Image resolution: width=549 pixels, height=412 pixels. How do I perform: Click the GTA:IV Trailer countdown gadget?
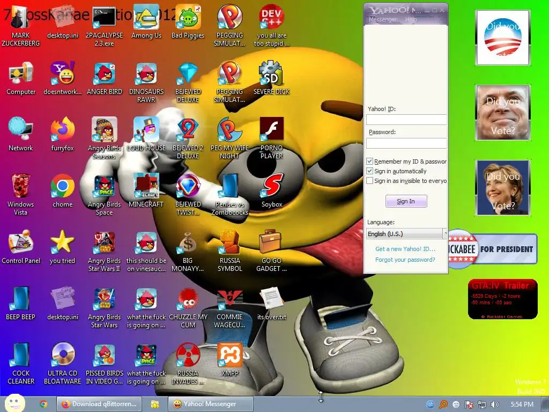pos(502,299)
